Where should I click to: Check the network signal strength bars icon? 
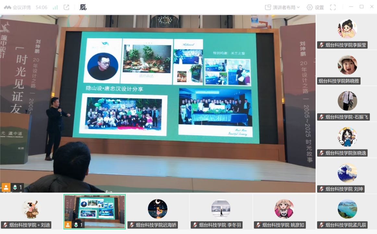click(x=55, y=7)
